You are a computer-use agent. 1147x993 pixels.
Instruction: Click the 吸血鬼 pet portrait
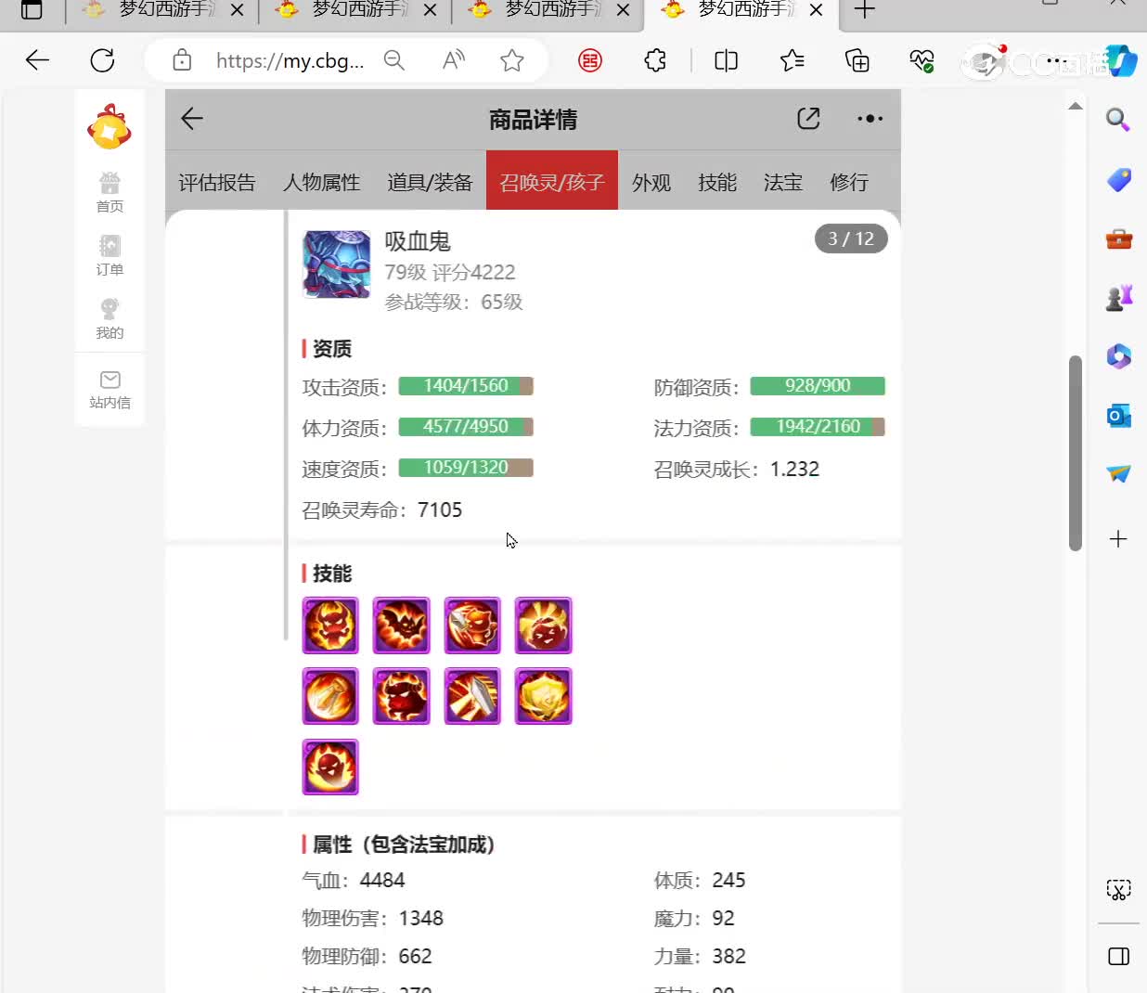[x=337, y=264]
